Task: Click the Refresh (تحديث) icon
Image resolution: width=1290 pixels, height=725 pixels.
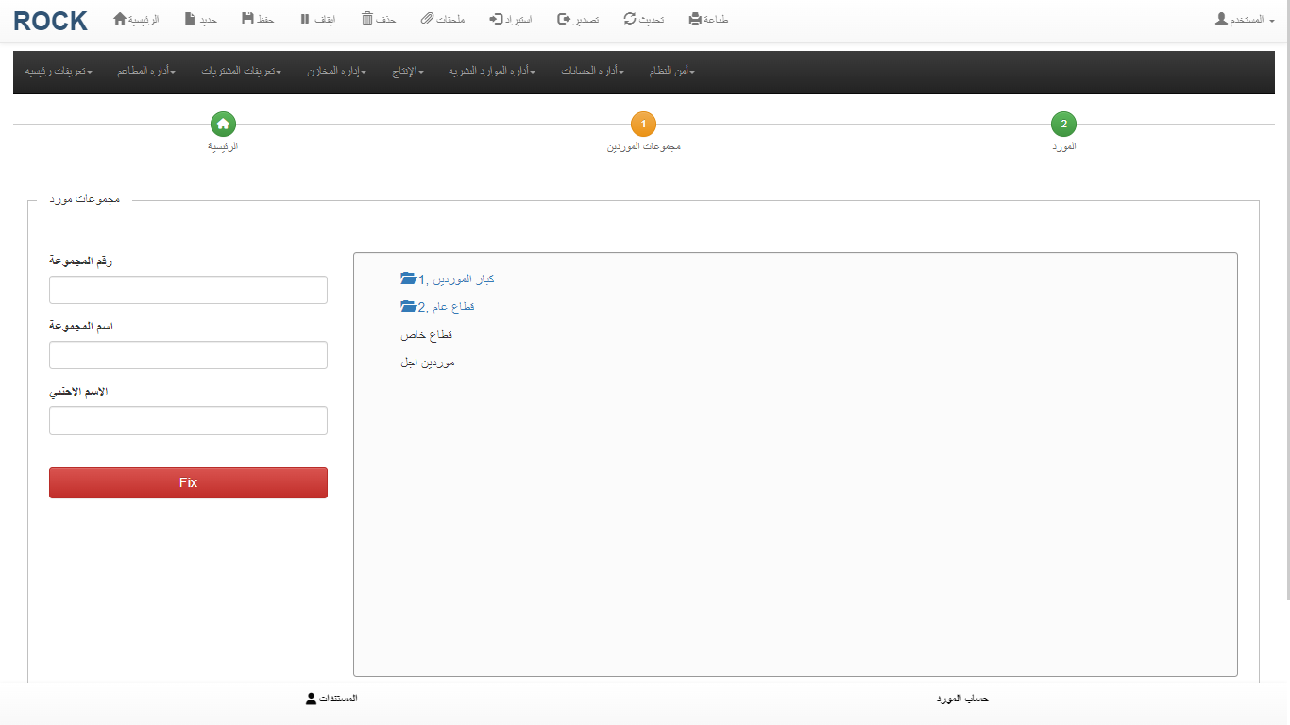Action: tap(630, 19)
